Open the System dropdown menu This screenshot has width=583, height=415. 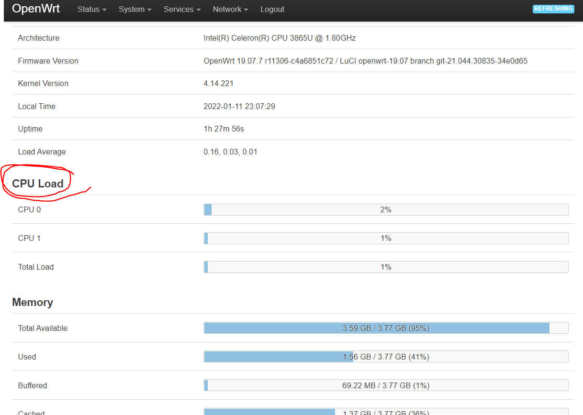[135, 9]
